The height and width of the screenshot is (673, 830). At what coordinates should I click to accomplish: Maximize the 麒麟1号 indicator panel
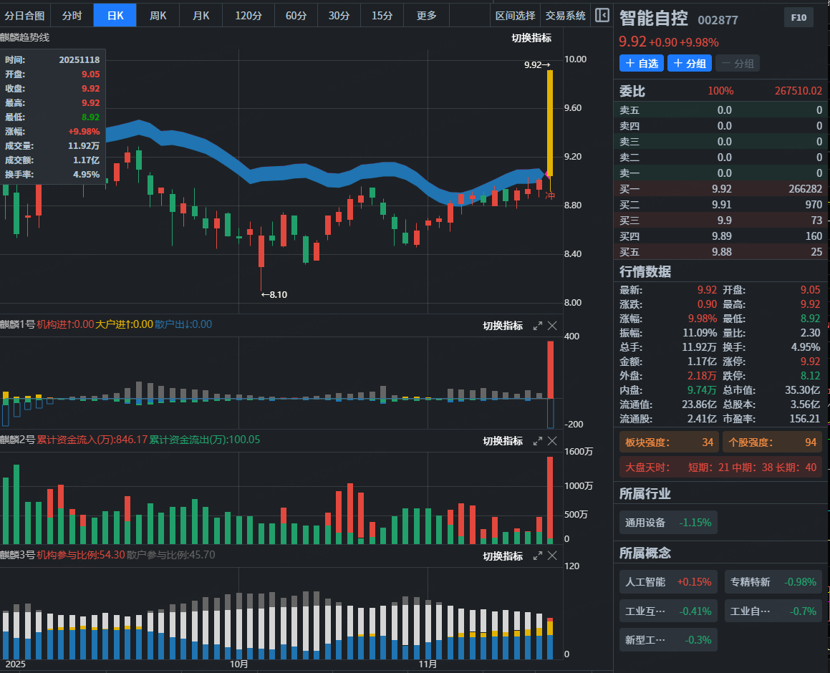(x=538, y=326)
